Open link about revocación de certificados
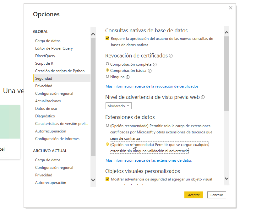The image size is (267, 215). click(x=152, y=86)
